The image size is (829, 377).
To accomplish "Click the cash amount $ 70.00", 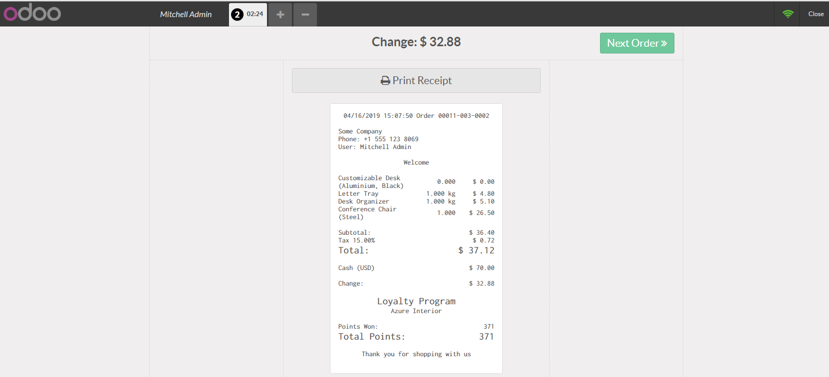I will point(482,268).
